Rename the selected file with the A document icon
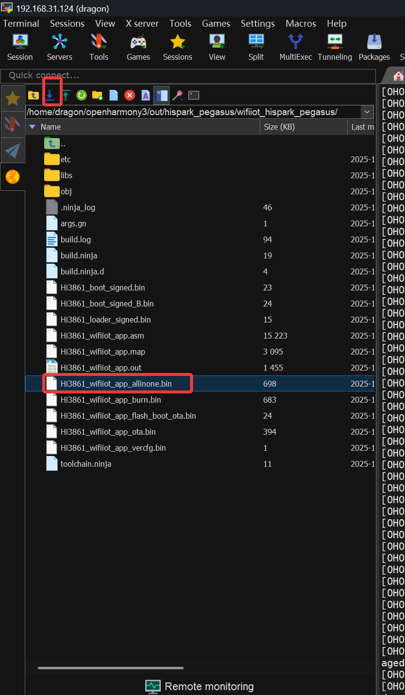The width and height of the screenshot is (405, 695). 145,95
